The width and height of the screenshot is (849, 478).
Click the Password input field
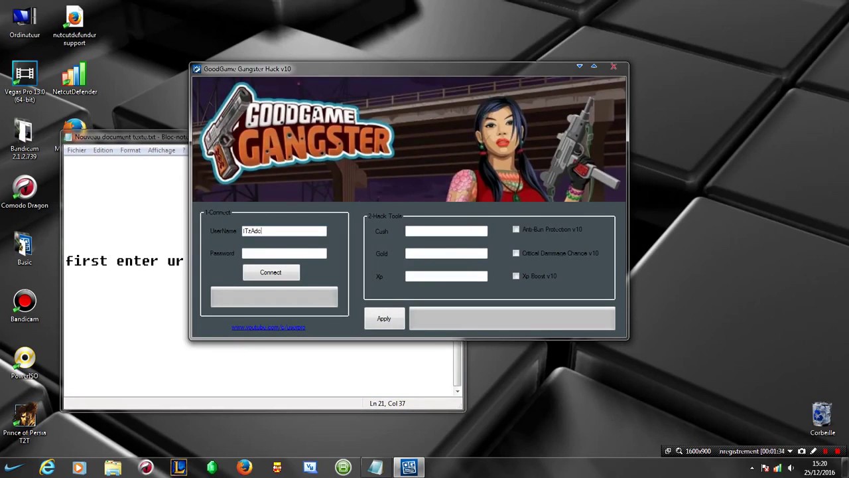[284, 254]
